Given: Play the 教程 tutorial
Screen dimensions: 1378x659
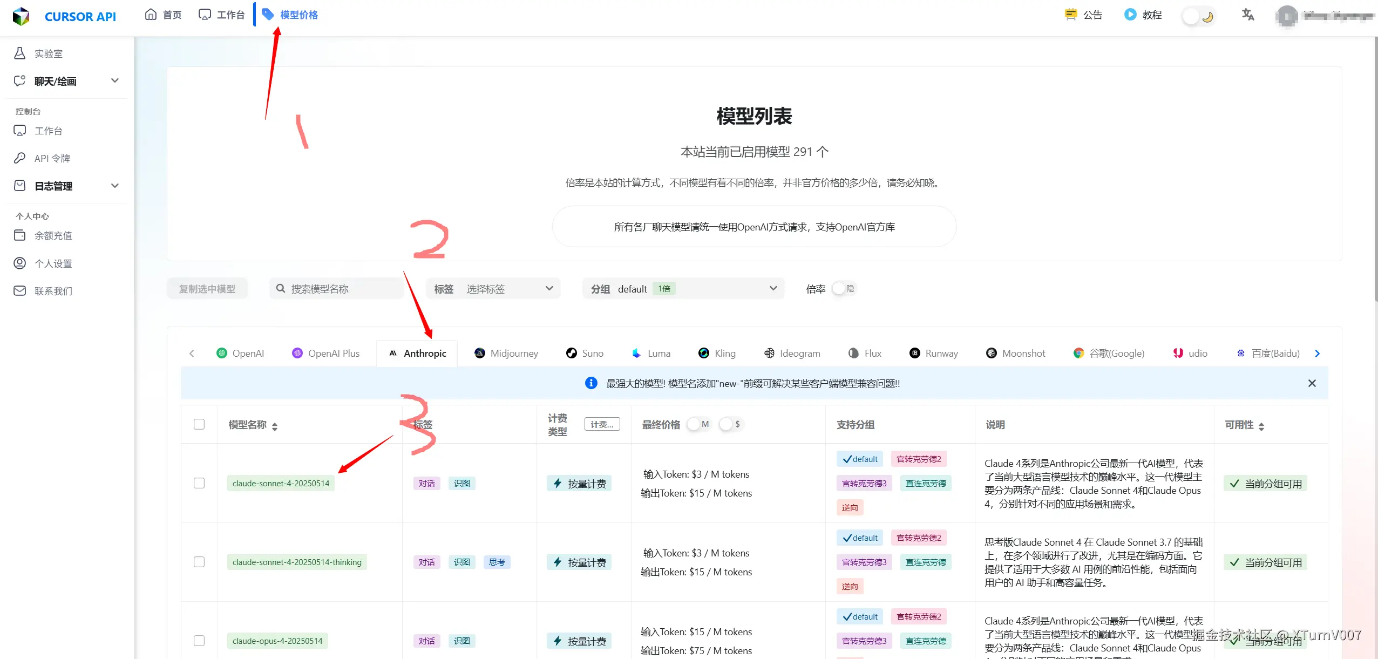Looking at the screenshot, I should (x=1151, y=15).
